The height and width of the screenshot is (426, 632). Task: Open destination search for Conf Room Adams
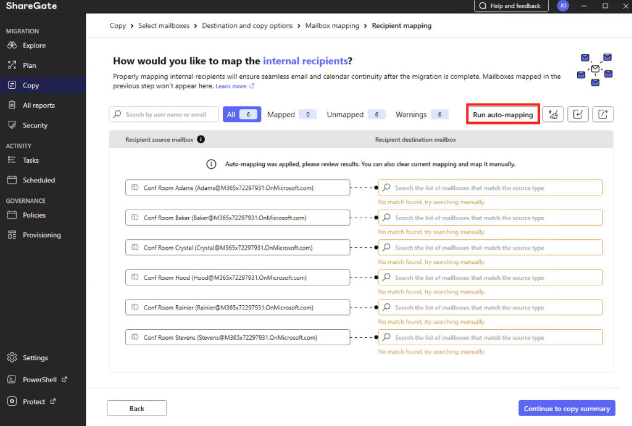[490, 187]
